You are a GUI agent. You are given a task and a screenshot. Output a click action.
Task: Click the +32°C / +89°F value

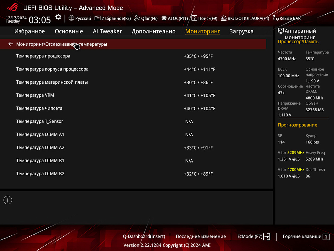tap(198, 174)
